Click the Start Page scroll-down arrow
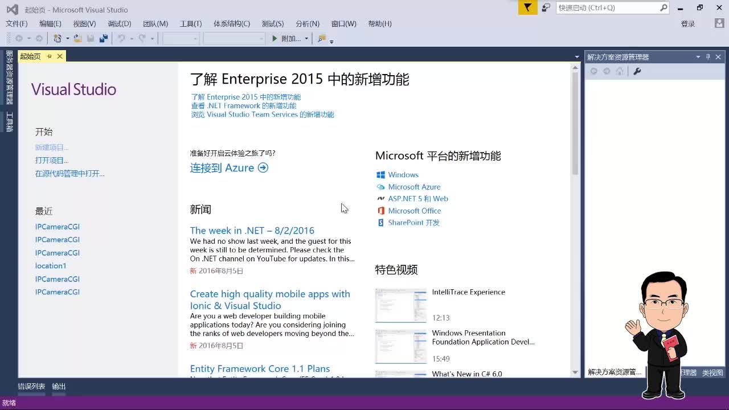The width and height of the screenshot is (729, 410). 575,372
